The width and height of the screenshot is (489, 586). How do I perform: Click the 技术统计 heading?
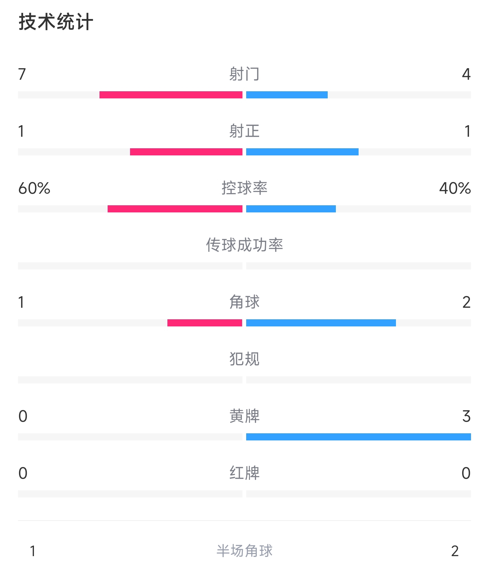(x=56, y=22)
